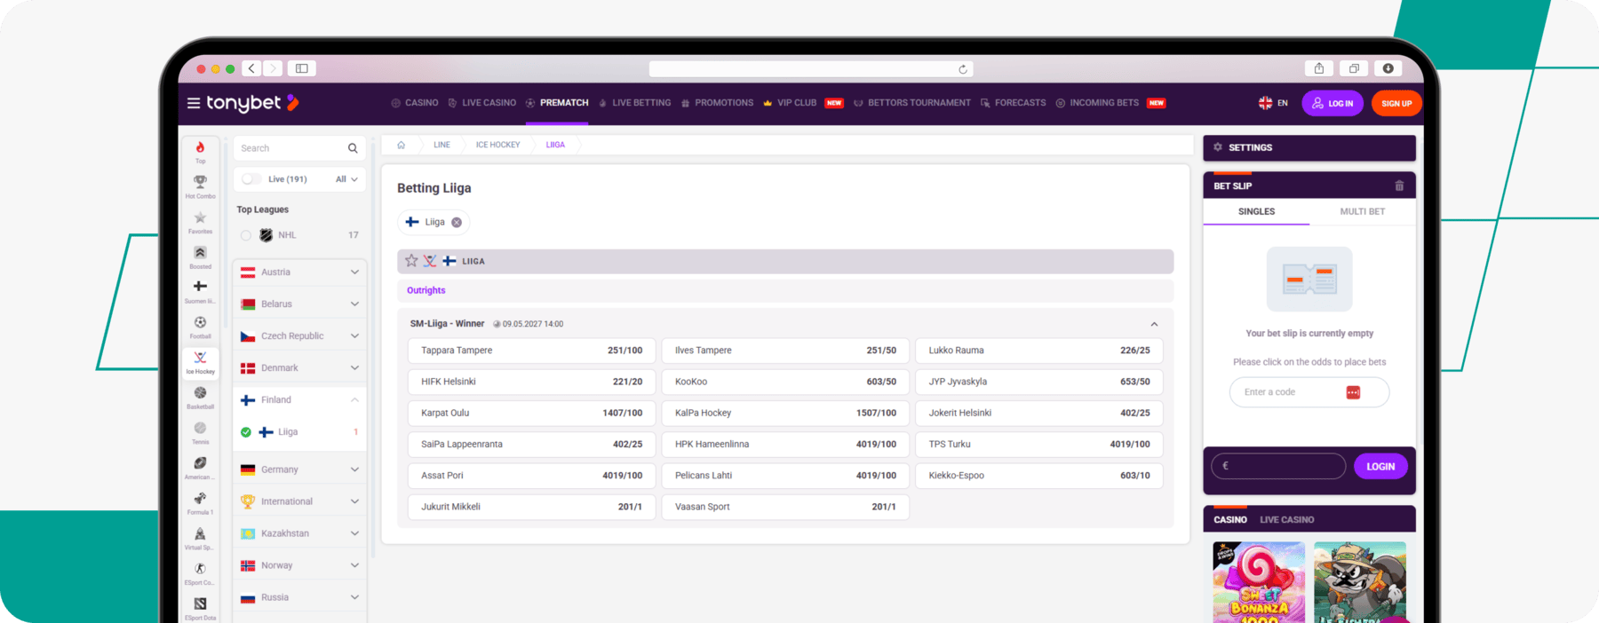Reload page using browser refresh icon
The height and width of the screenshot is (623, 1599).
click(962, 69)
